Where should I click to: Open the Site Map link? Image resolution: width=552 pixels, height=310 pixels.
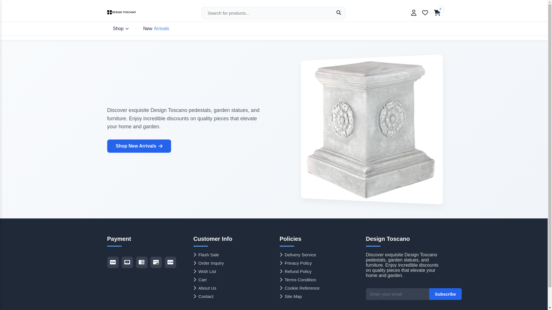pyautogui.click(x=291, y=297)
